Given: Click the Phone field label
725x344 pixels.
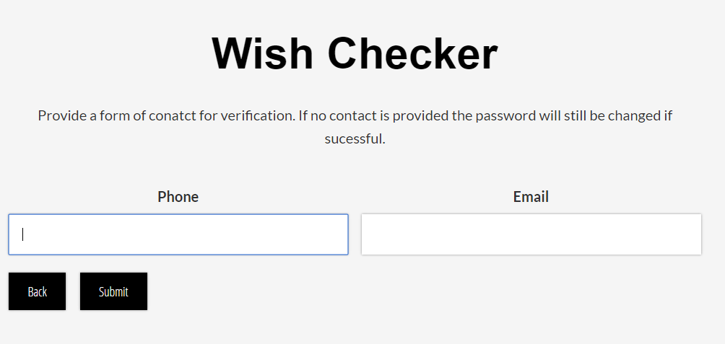Looking at the screenshot, I should 178,197.
